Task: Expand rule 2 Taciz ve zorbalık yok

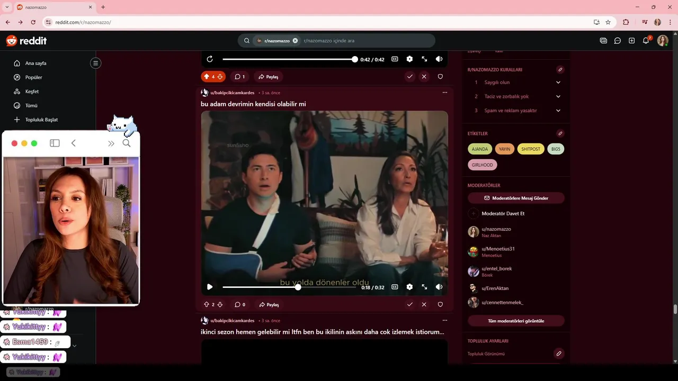Action: pyautogui.click(x=516, y=96)
